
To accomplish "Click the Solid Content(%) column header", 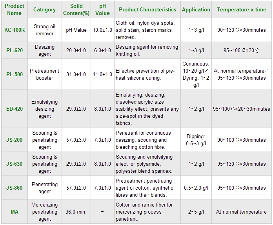I will pos(76,9).
